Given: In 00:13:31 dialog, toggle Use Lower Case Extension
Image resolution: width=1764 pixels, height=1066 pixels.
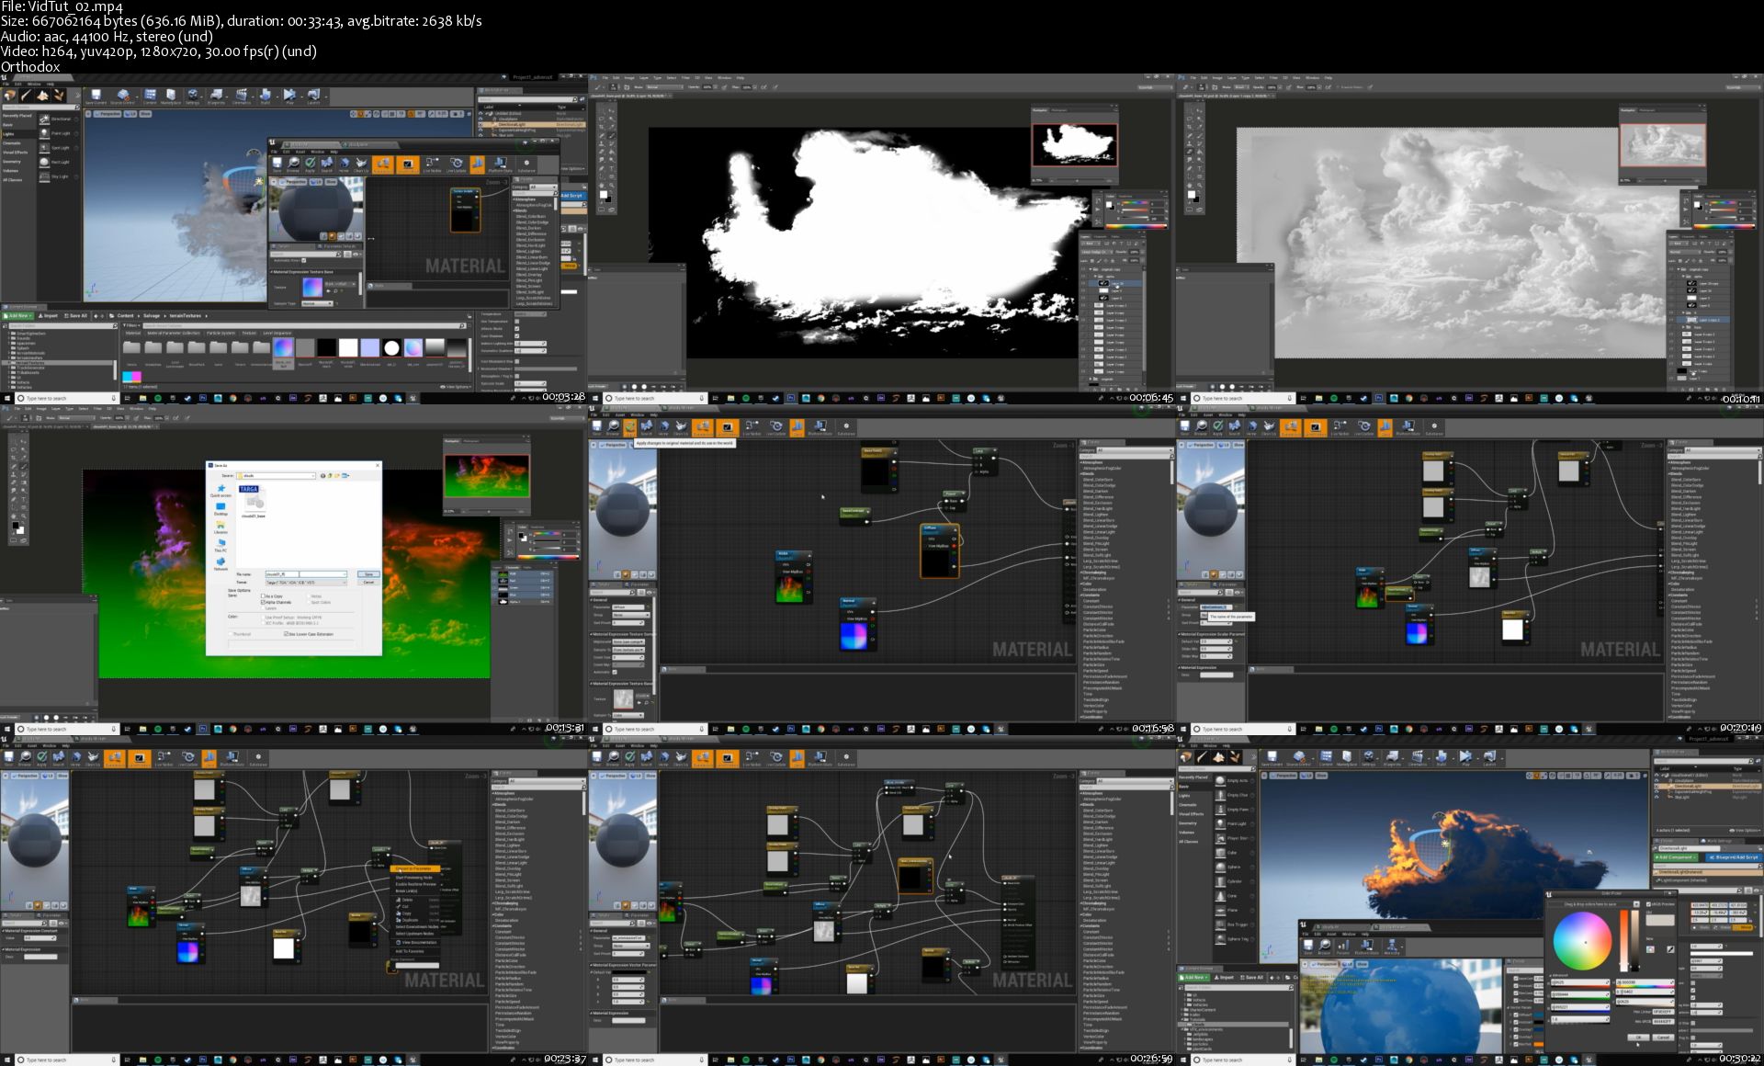Looking at the screenshot, I should 287,634.
